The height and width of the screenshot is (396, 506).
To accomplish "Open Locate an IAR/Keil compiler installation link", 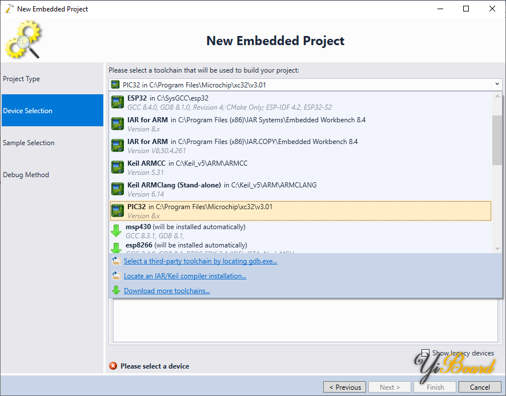I will pyautogui.click(x=185, y=276).
